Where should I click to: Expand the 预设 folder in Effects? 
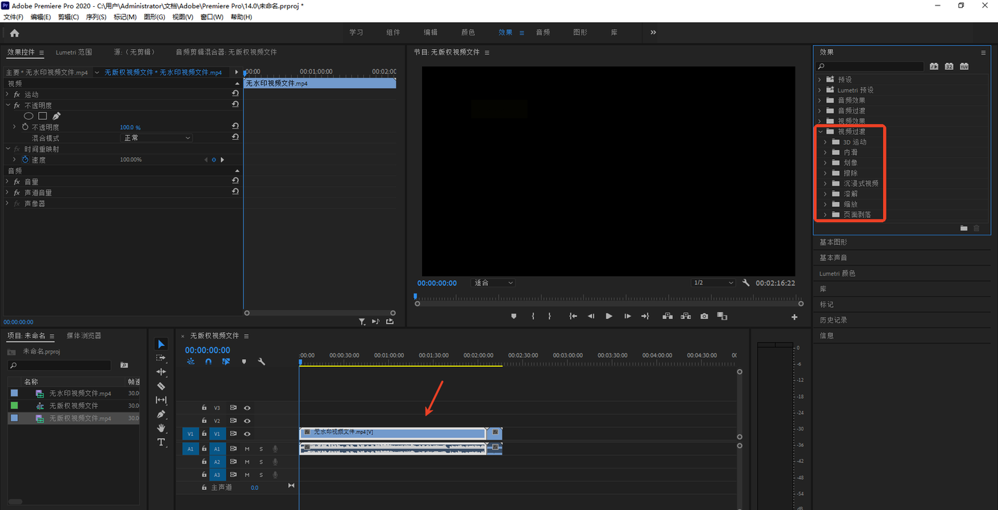820,80
